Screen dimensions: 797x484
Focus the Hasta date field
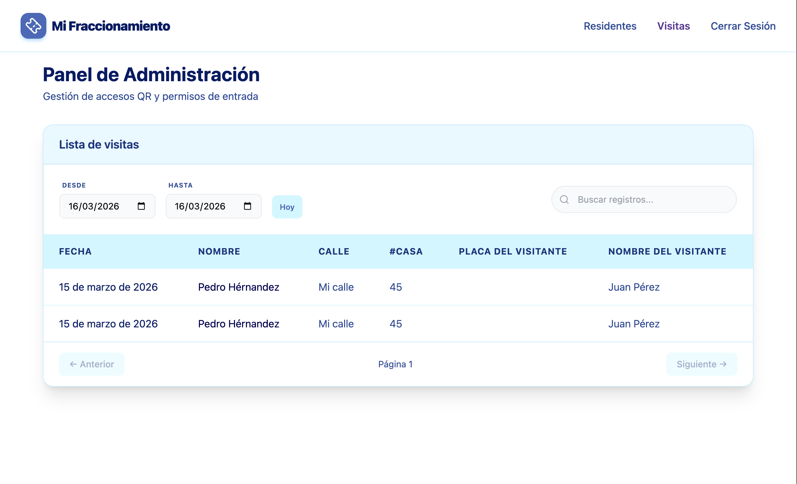click(x=213, y=206)
